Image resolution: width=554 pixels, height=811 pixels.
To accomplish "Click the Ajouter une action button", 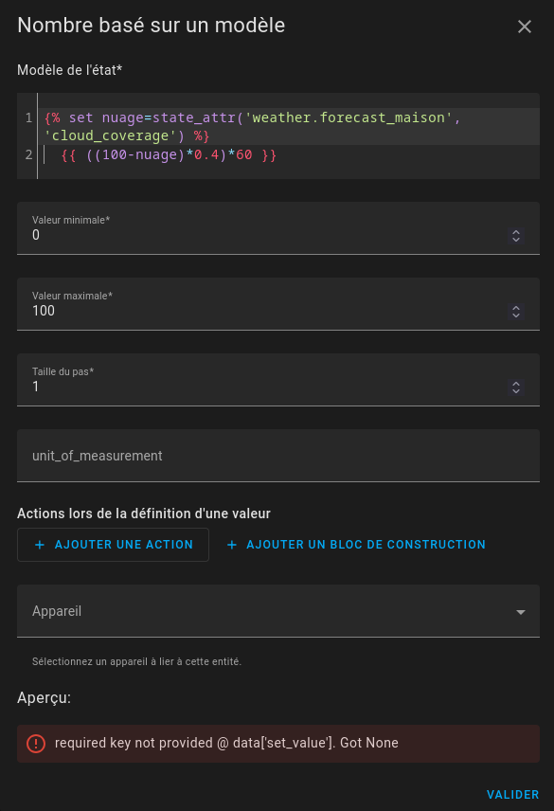I will [114, 545].
